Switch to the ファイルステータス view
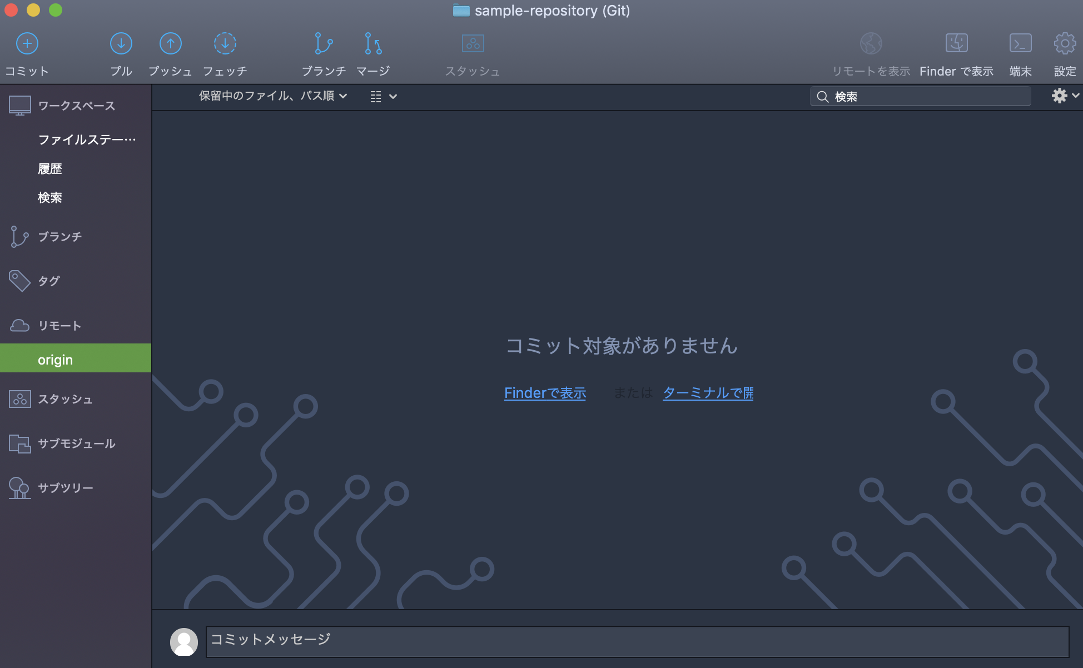The image size is (1083, 668). [x=86, y=139]
